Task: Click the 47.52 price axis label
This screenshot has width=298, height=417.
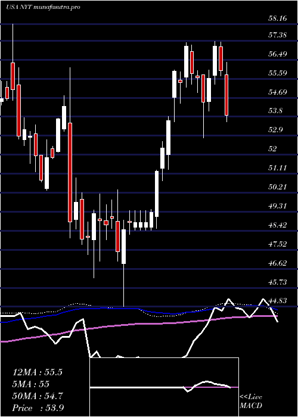Action: coord(277,244)
